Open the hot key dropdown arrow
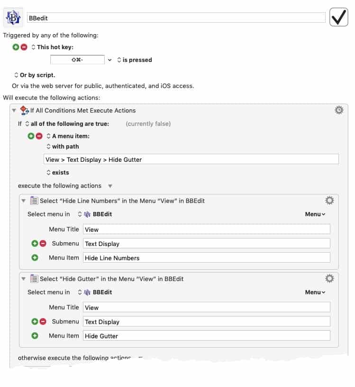This screenshot has width=355, height=387. [x=109, y=60]
